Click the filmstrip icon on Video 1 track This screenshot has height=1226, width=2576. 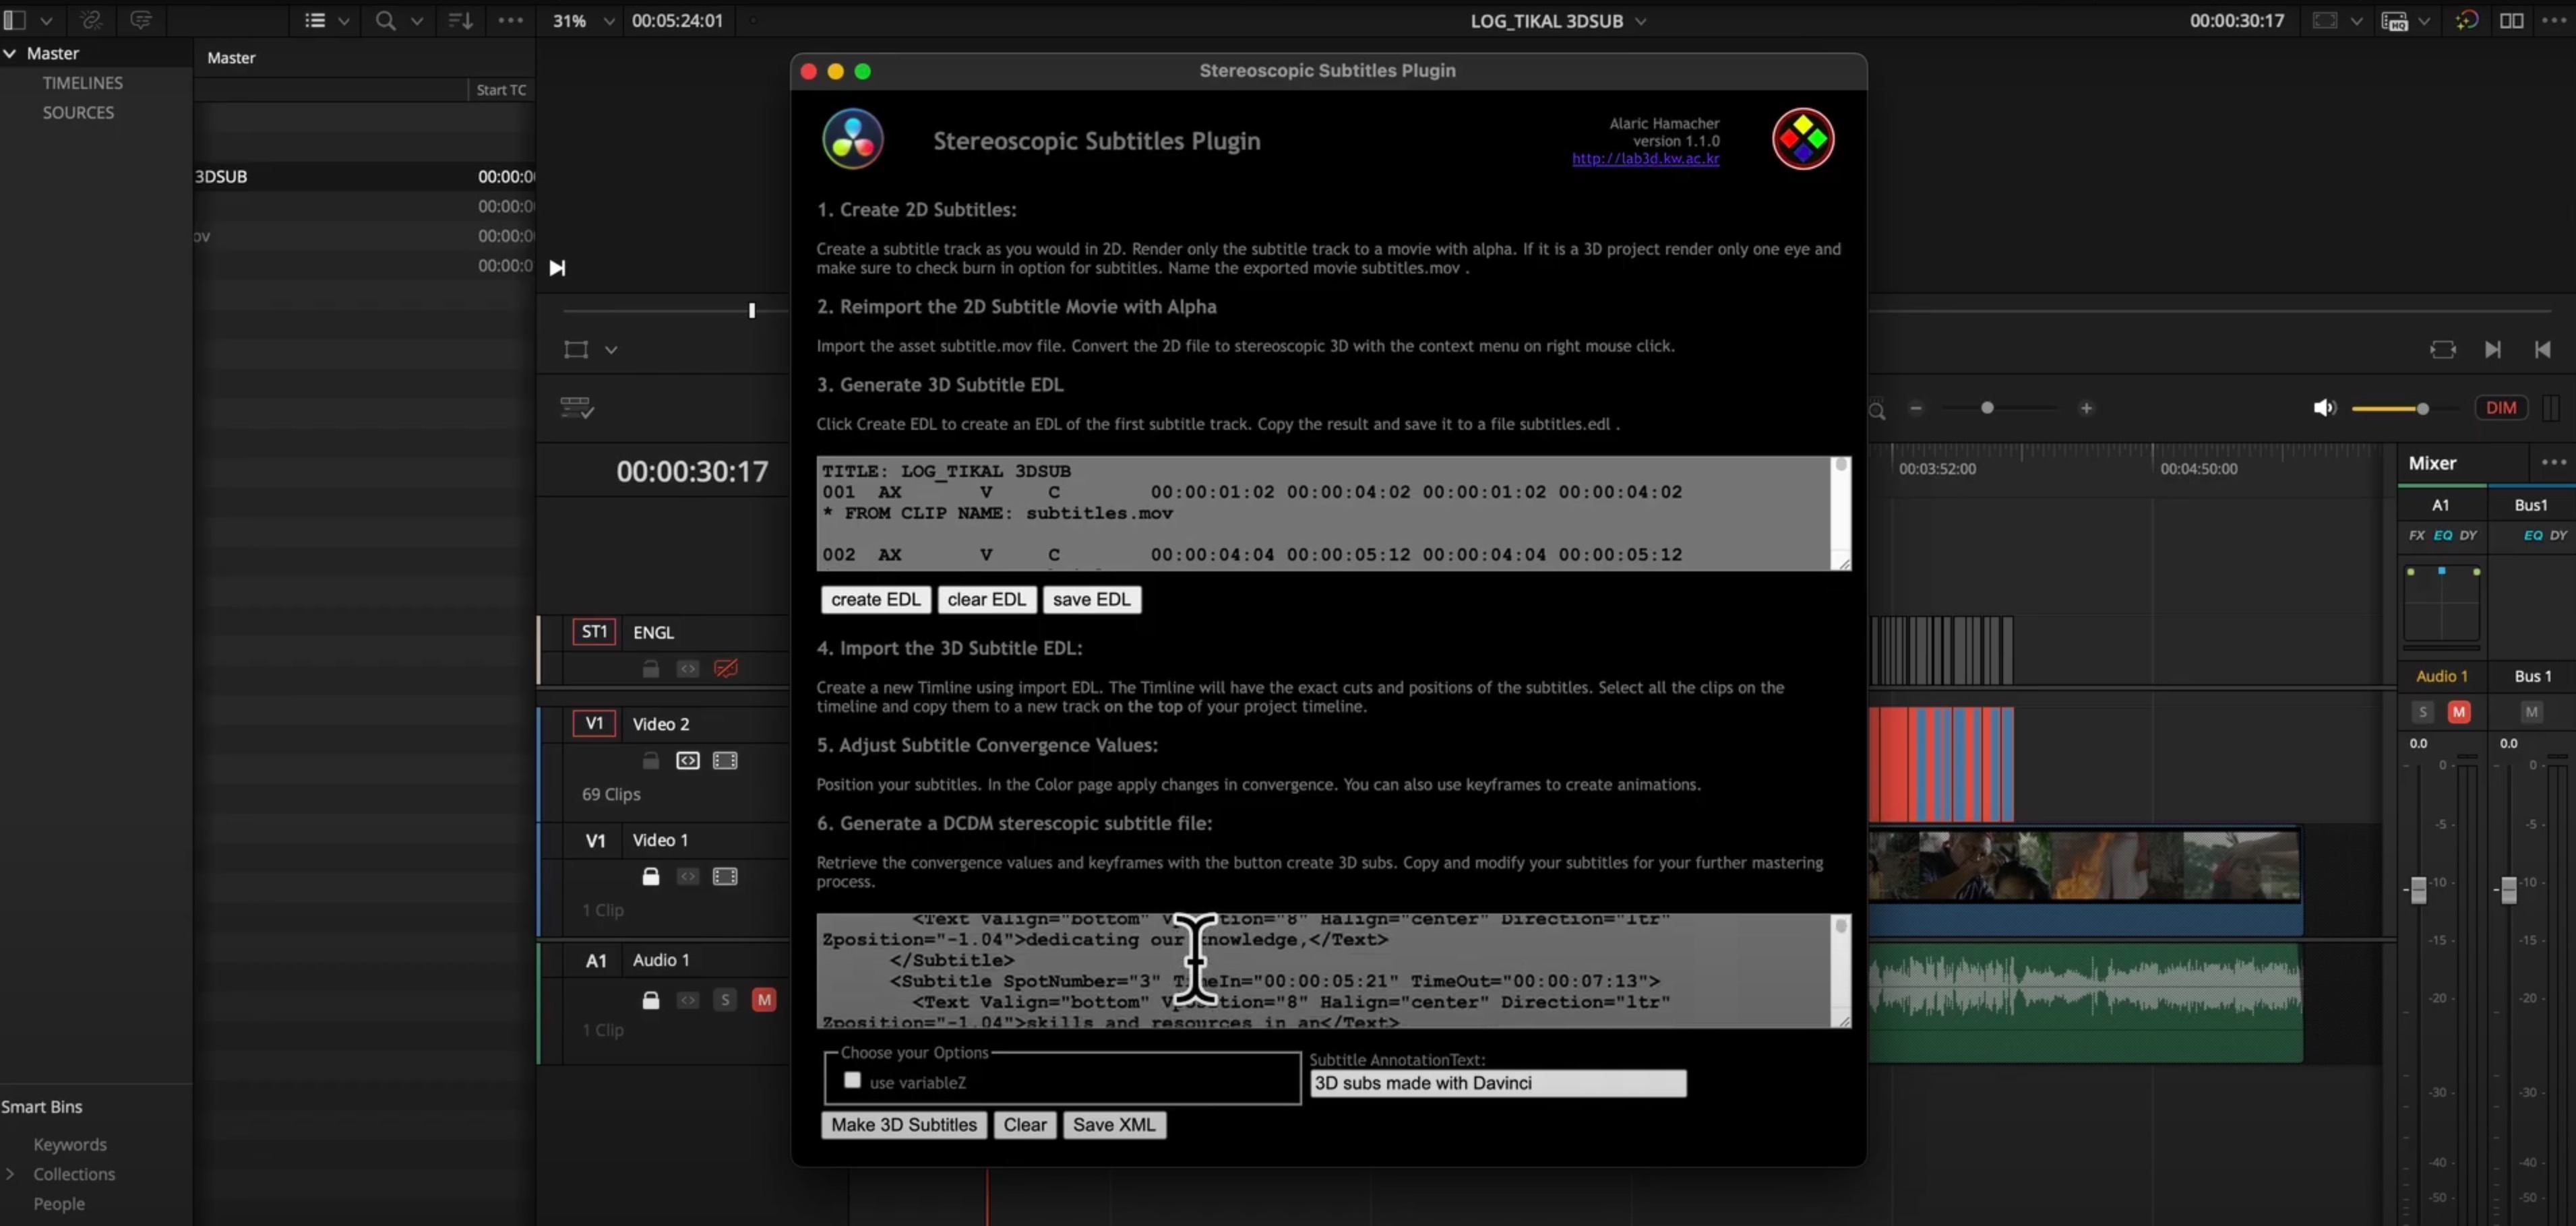click(x=725, y=876)
